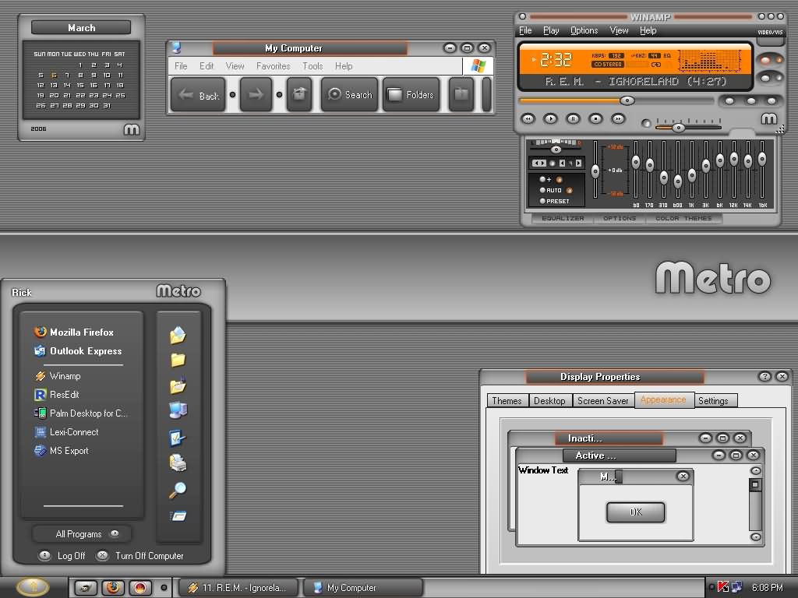Image resolution: width=798 pixels, height=598 pixels.
Task: Open the Back history dropdown dot
Action: (x=232, y=94)
